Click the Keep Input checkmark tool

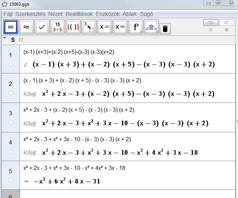pyautogui.click(x=42, y=27)
